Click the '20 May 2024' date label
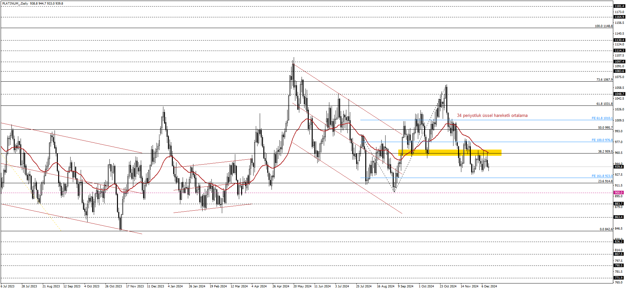This screenshot has width=626, height=290. (302, 286)
